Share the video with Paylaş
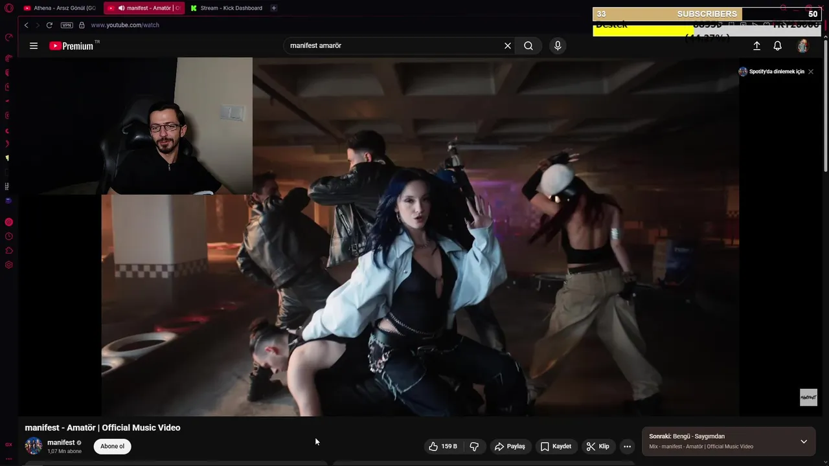 click(x=510, y=447)
